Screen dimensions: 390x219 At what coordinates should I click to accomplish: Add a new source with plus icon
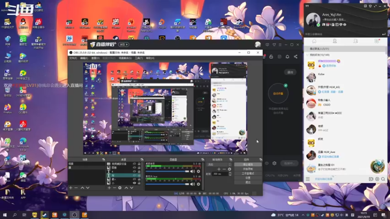pos(109,188)
